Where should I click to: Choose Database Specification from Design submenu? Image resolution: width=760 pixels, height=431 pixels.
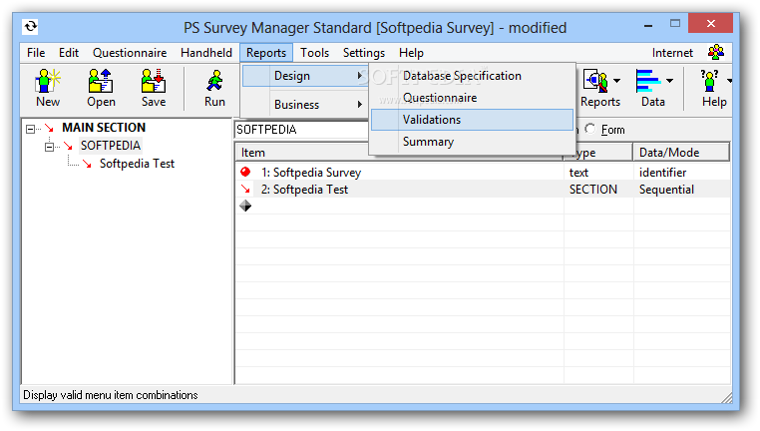click(x=472, y=76)
